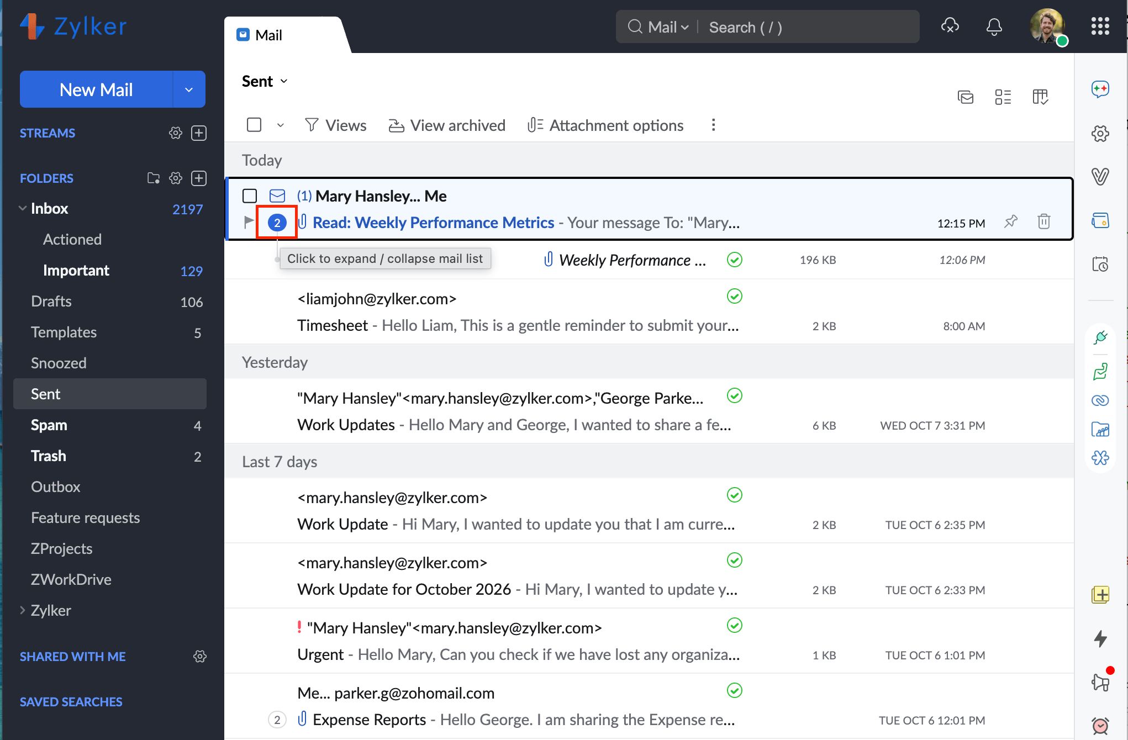Viewport: 1128px width, 740px height.
Task: Open column layout options icon
Action: tap(1040, 97)
